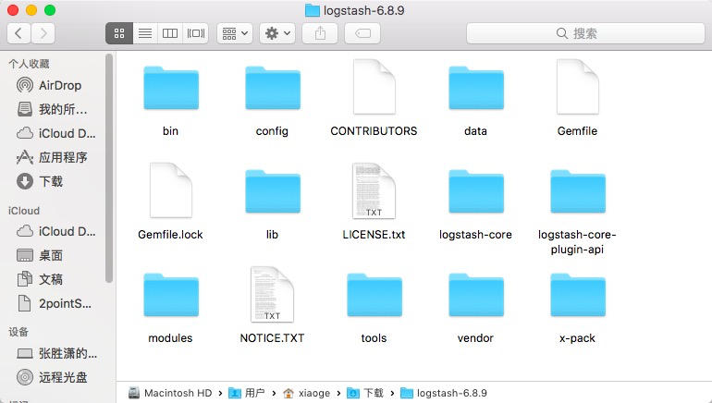Select the lib folder icon
This screenshot has width=712, height=403.
[273, 191]
